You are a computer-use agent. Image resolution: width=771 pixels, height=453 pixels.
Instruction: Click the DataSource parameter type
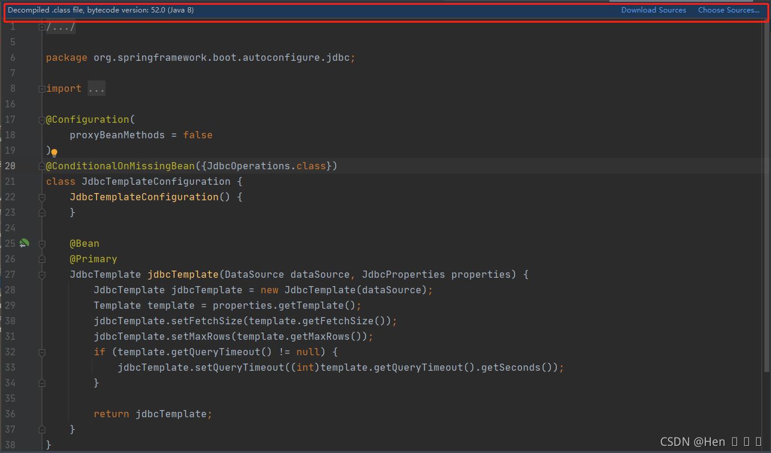tap(254, 275)
